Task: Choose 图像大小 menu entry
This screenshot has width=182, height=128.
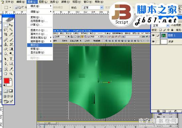Action: [40, 30]
